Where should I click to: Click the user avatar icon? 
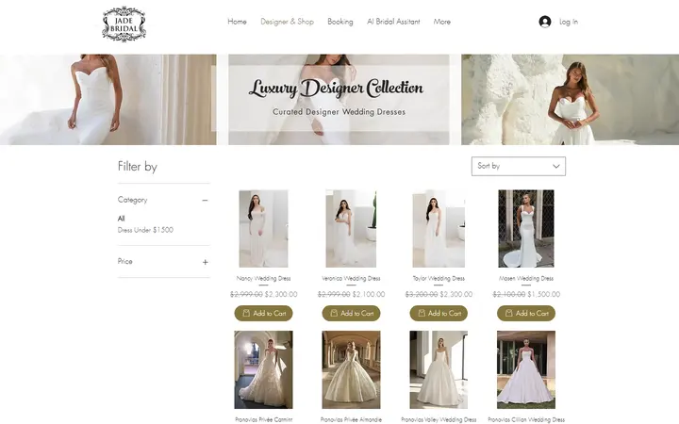coord(545,22)
